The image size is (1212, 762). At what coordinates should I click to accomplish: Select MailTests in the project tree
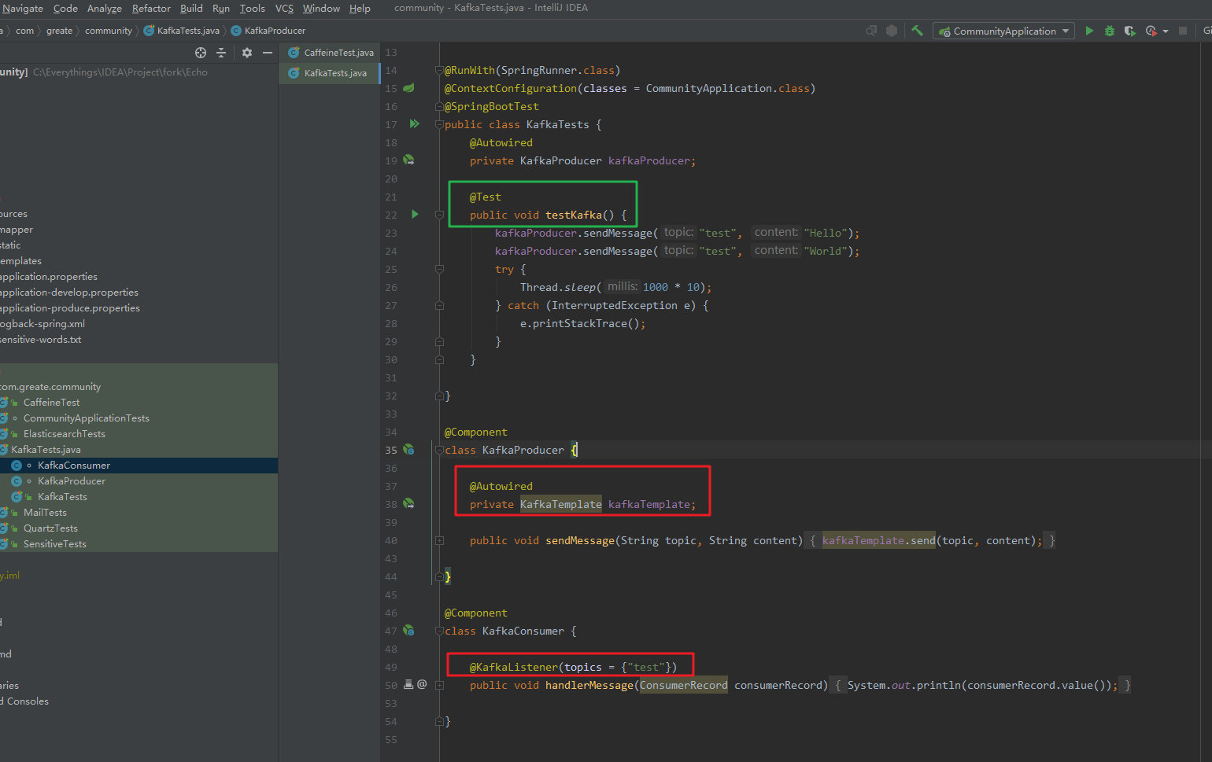point(45,513)
